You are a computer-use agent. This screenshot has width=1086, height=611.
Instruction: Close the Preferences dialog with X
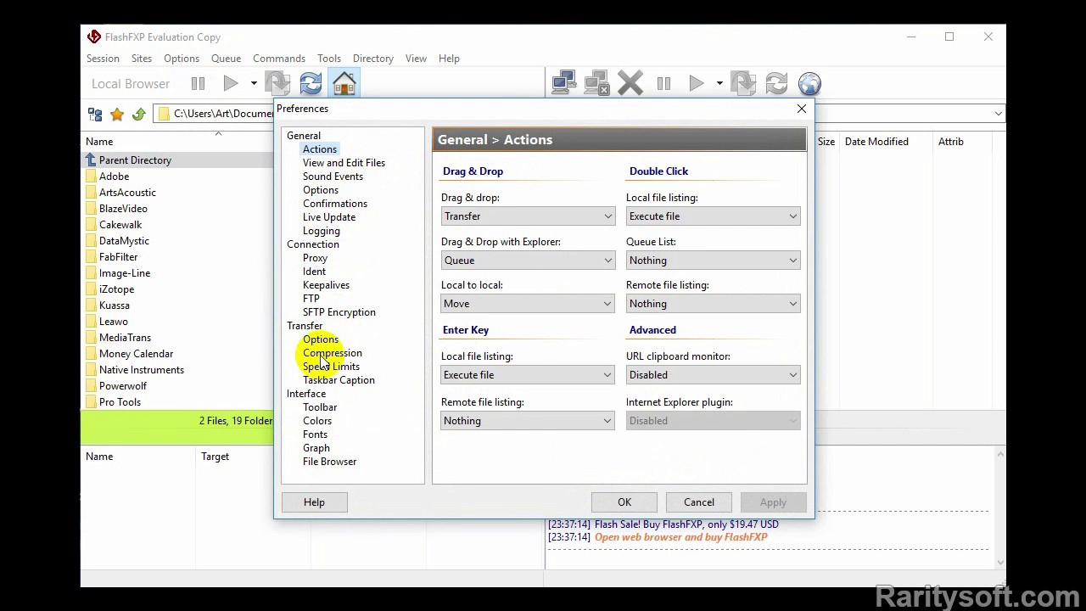point(802,109)
